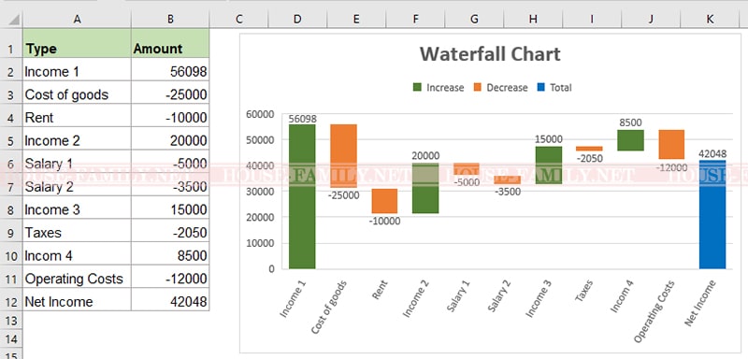Select row 12 header

[11, 302]
